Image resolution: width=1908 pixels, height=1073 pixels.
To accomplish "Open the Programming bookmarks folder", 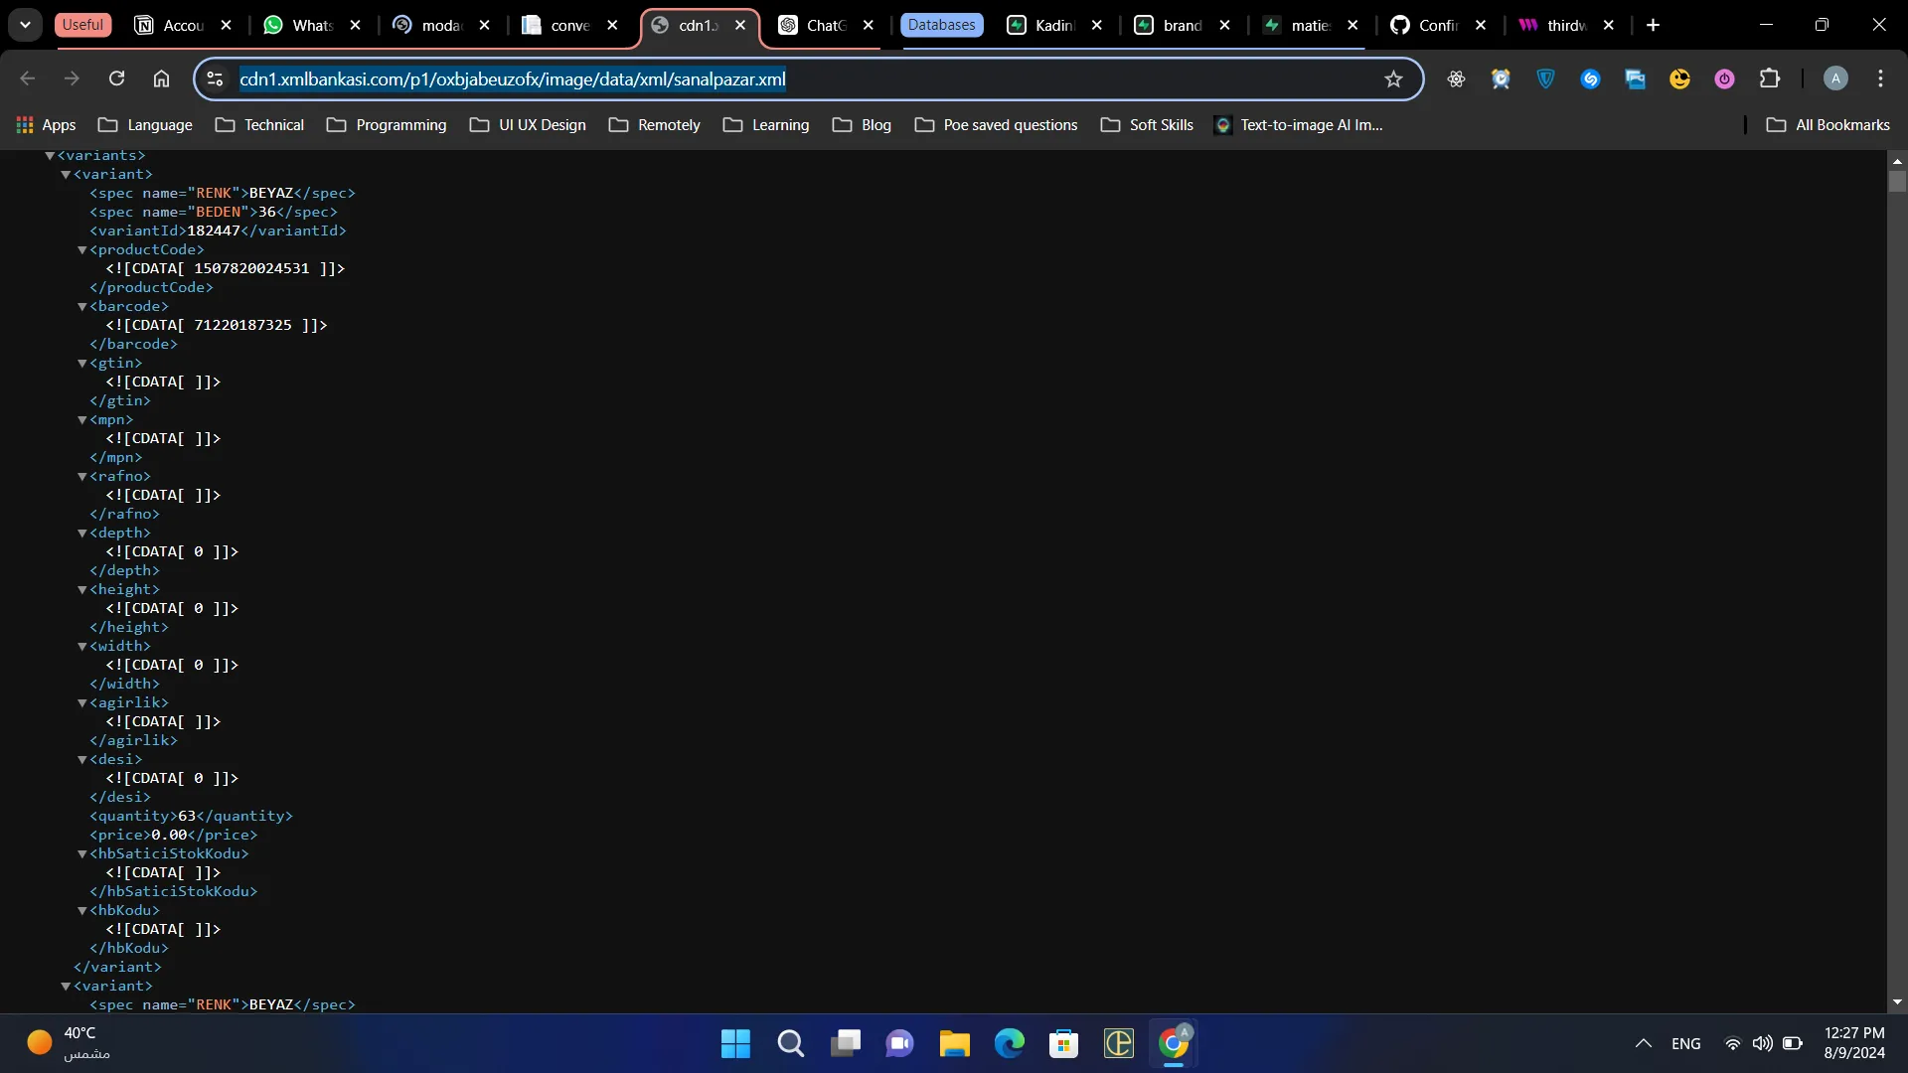I will coord(387,125).
